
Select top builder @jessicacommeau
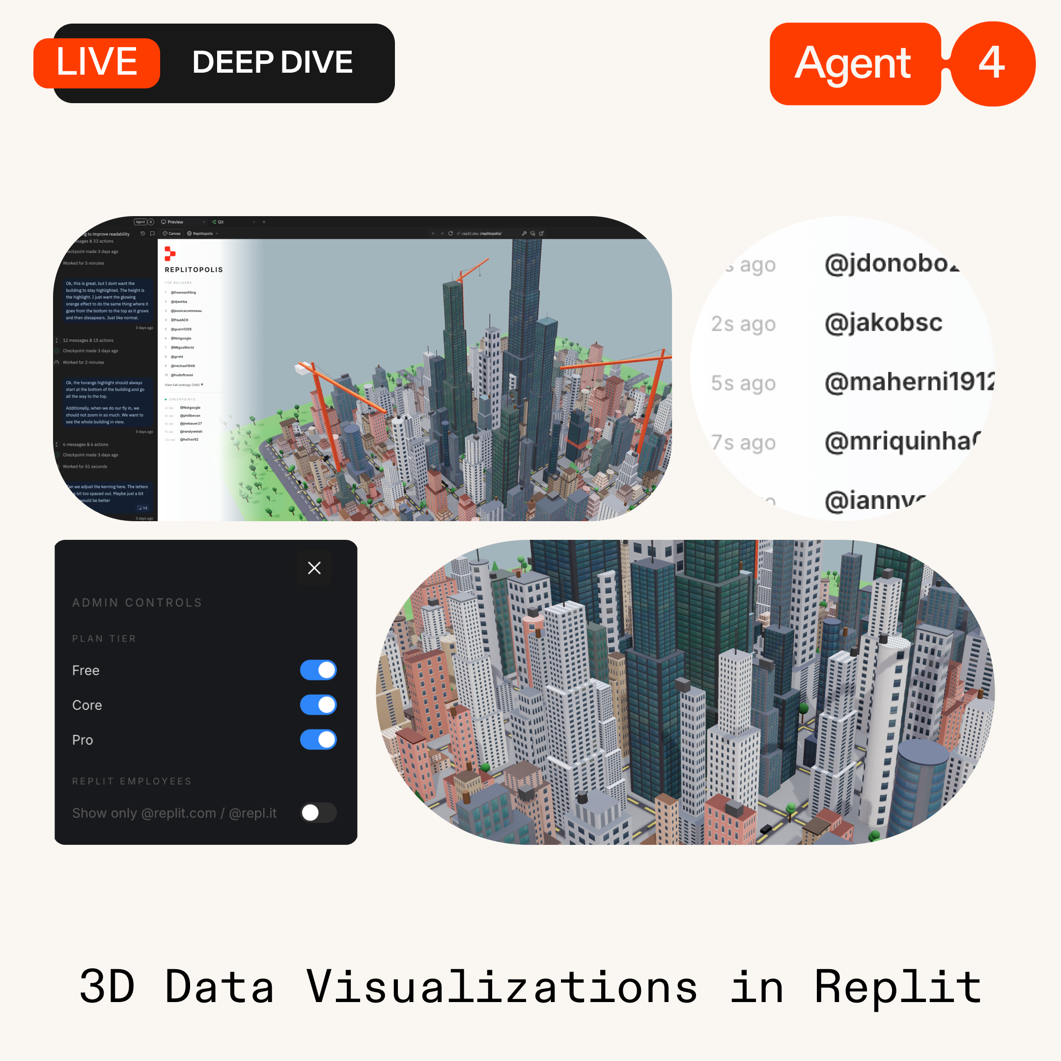(x=186, y=311)
